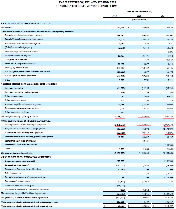Viewport: 176px width, 209px height.
Task: Click 'Cash Flows from Financing Activities' section heading
Action: point(26,157)
